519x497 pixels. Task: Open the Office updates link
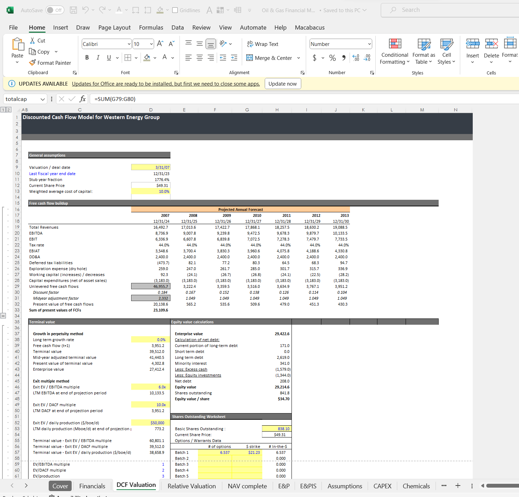click(166, 84)
